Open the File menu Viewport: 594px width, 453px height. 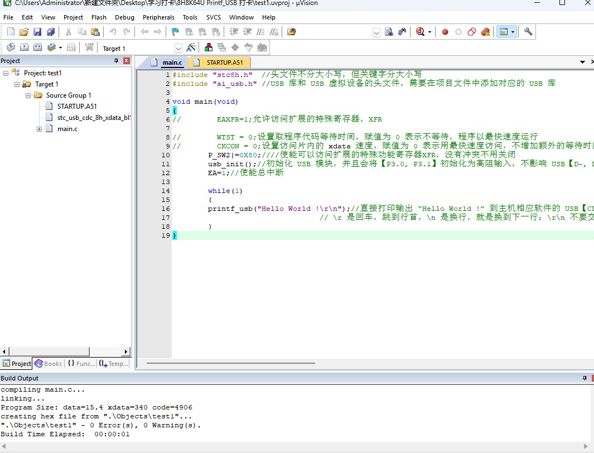tap(8, 17)
